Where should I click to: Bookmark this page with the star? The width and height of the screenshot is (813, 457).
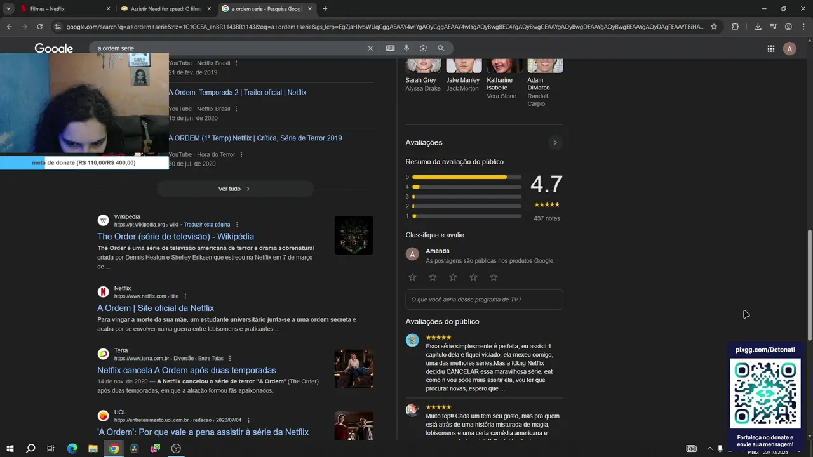(x=714, y=27)
